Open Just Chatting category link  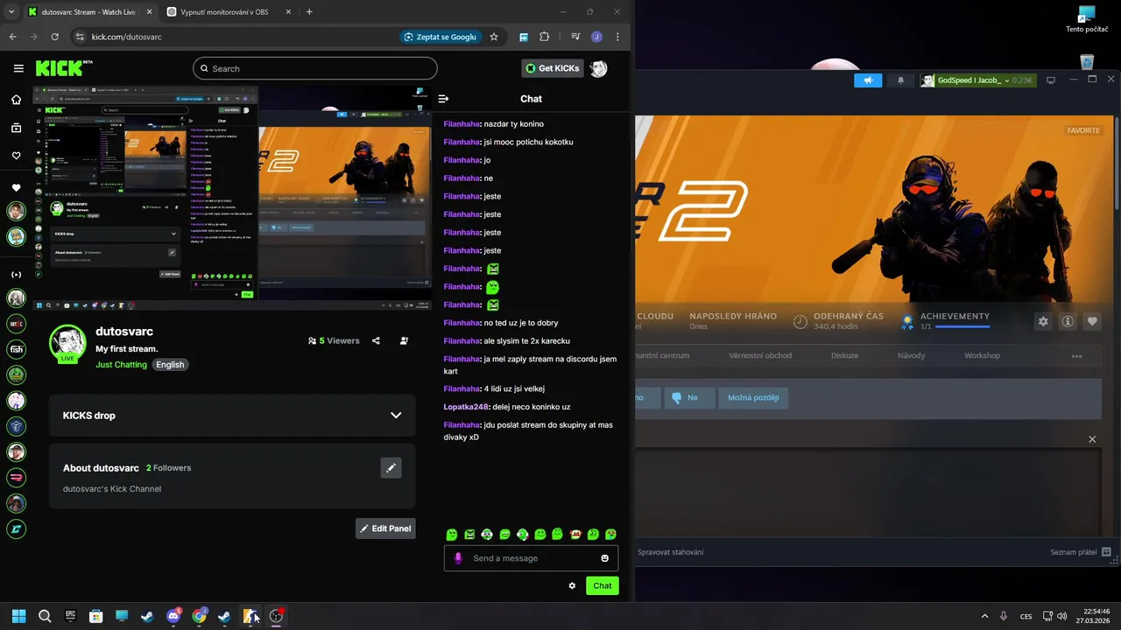(x=121, y=365)
